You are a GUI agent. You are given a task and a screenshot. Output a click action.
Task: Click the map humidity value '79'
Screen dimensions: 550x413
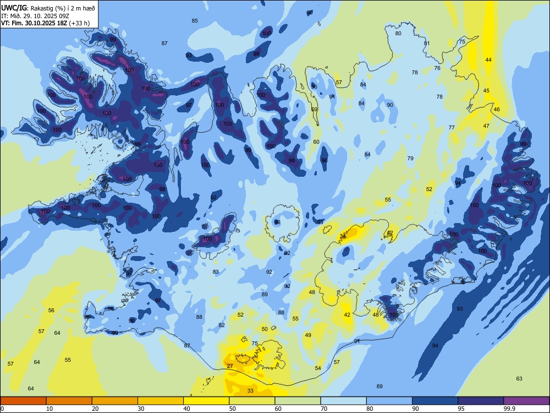coord(410,159)
